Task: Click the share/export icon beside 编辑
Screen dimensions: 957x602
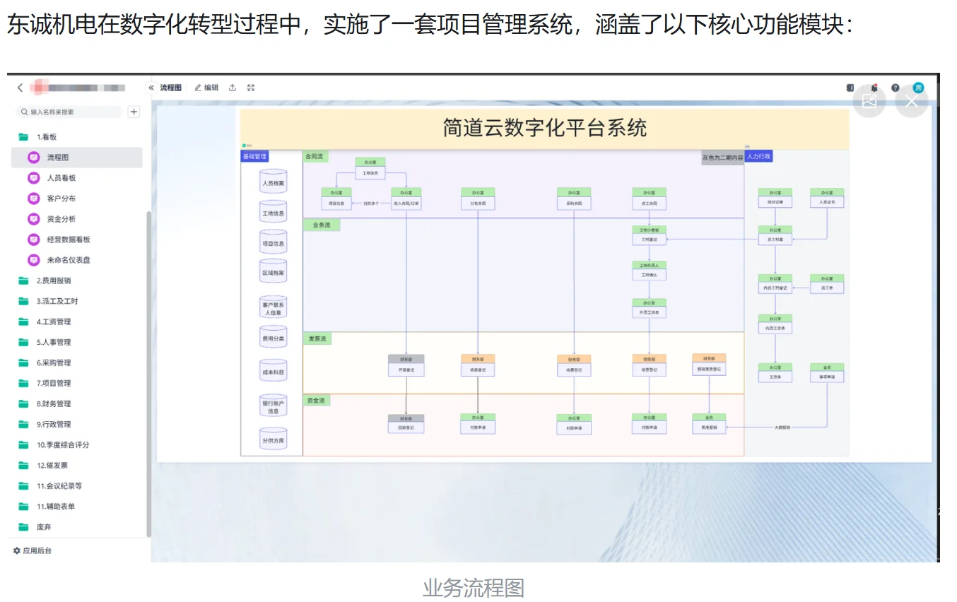Action: [231, 88]
